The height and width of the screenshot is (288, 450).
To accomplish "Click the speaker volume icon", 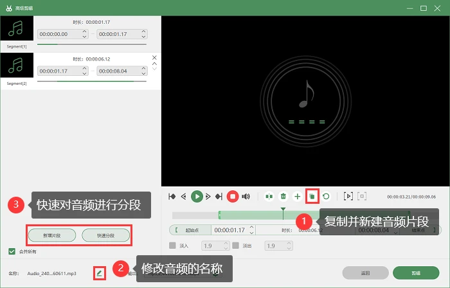I will [246, 197].
